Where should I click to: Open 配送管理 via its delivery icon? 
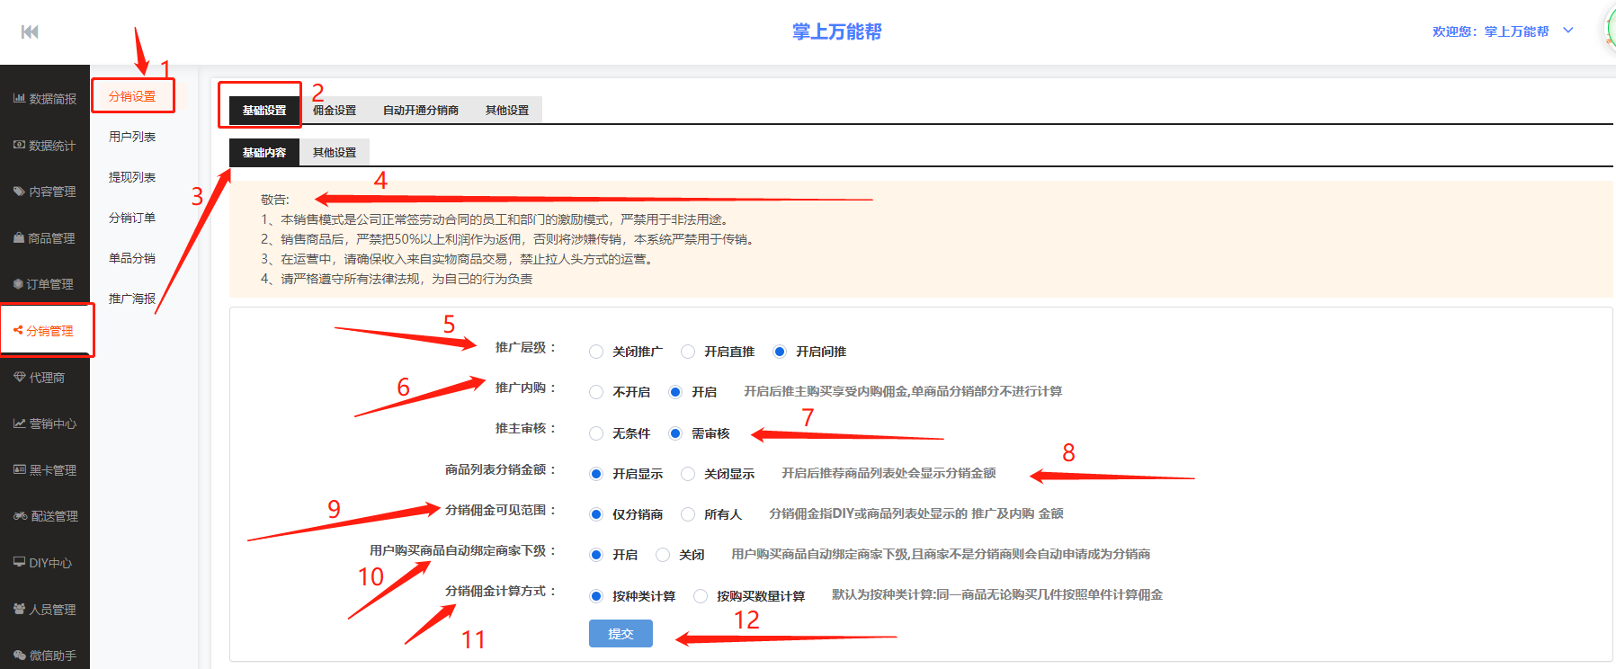pos(20,516)
